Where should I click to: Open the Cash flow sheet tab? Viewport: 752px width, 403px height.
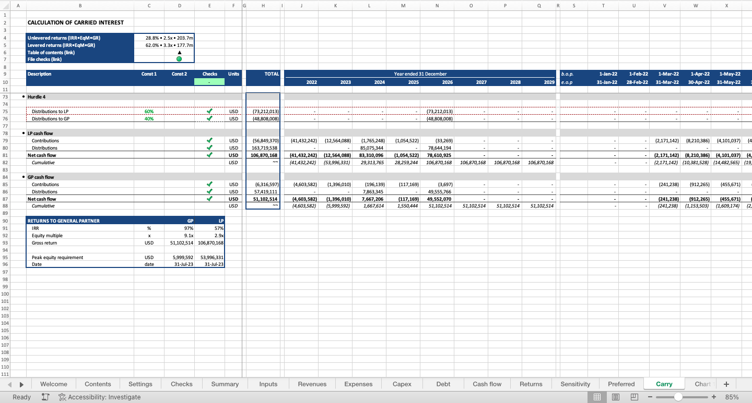click(x=487, y=384)
